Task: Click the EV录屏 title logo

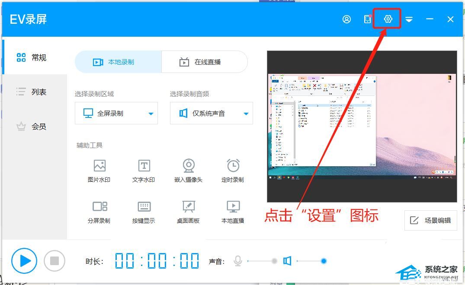Action: pos(28,19)
